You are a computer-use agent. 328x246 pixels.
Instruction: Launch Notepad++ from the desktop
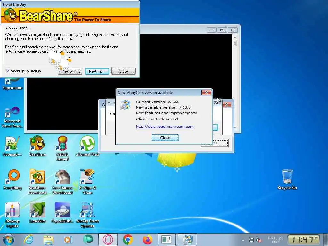point(12,146)
